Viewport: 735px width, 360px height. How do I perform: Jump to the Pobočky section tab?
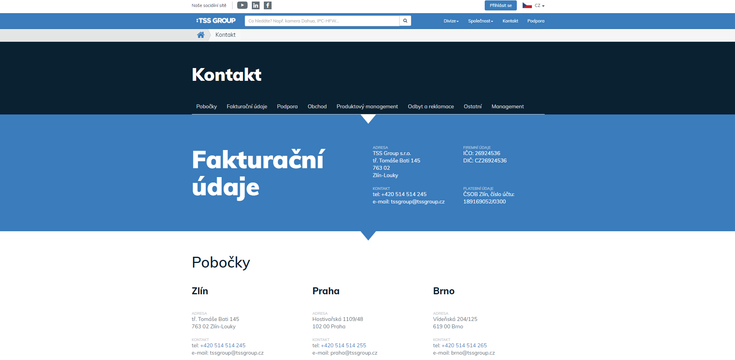(207, 106)
